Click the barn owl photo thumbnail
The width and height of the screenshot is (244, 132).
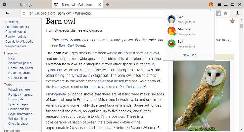(x=201, y=96)
